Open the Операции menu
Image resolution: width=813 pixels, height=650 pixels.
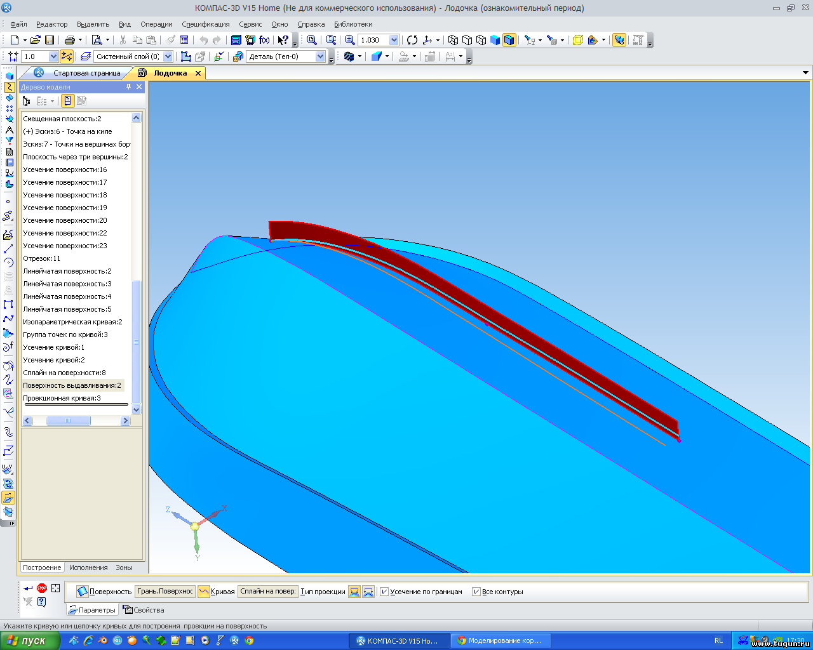click(x=156, y=24)
